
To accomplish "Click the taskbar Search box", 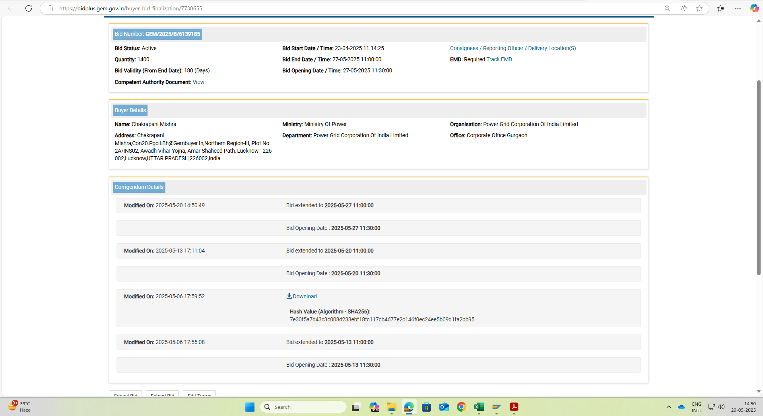I will click(x=303, y=407).
